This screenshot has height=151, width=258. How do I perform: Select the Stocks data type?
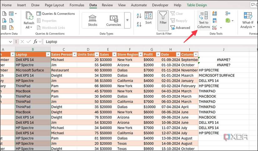point(93,21)
